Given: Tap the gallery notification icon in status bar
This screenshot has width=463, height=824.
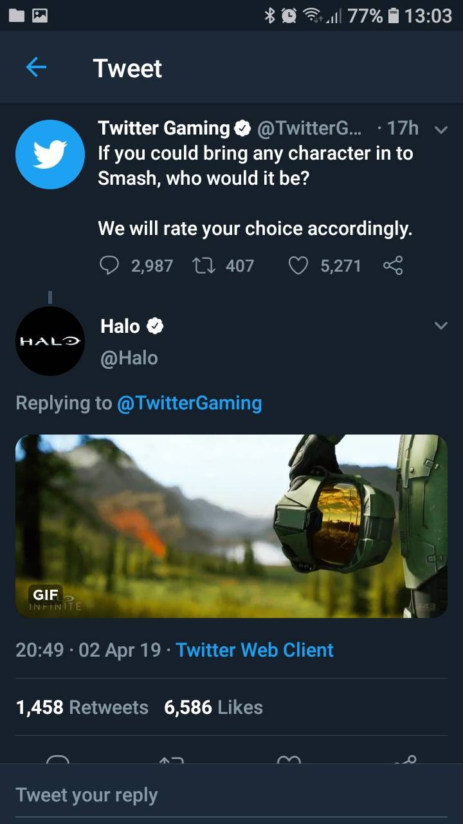Looking at the screenshot, I should [x=40, y=15].
